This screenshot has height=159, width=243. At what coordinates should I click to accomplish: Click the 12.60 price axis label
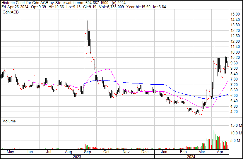tap(235, 36)
